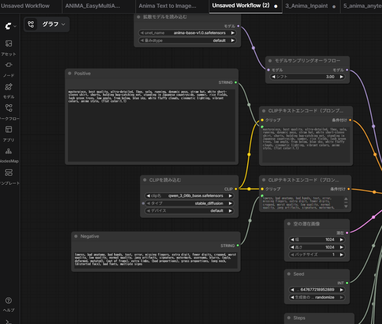Switch to the Unsaved Workflow tab
This screenshot has height=324, width=382.
(x=25, y=6)
